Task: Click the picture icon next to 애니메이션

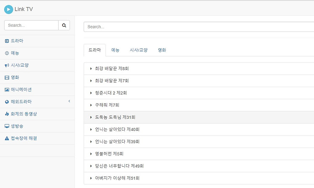Action: click(x=7, y=90)
